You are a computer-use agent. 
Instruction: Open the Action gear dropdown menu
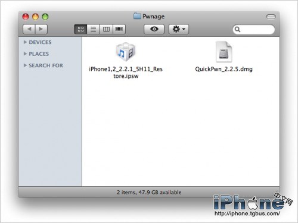179,29
